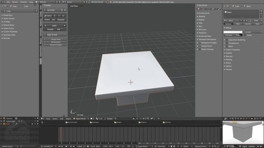The width and height of the screenshot is (264, 148).
Task: Open the 3D viewport View menu
Action: pyautogui.click(x=48, y=119)
